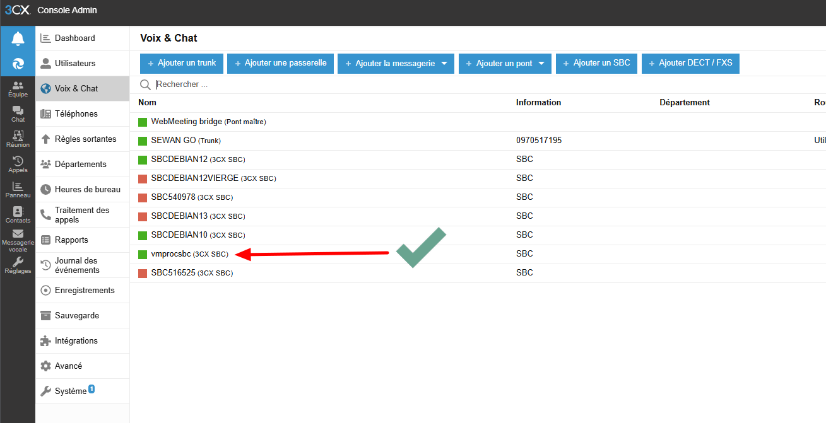Click the Information column header

point(538,102)
